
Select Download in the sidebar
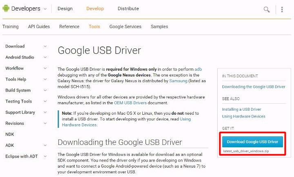coord(15,46)
